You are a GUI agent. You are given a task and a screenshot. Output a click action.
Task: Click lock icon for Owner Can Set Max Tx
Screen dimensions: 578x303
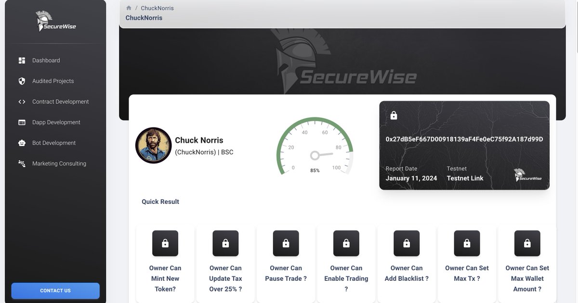tap(467, 243)
